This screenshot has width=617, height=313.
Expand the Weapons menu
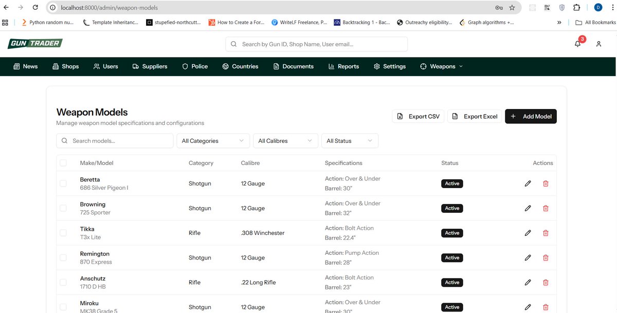coord(442,66)
